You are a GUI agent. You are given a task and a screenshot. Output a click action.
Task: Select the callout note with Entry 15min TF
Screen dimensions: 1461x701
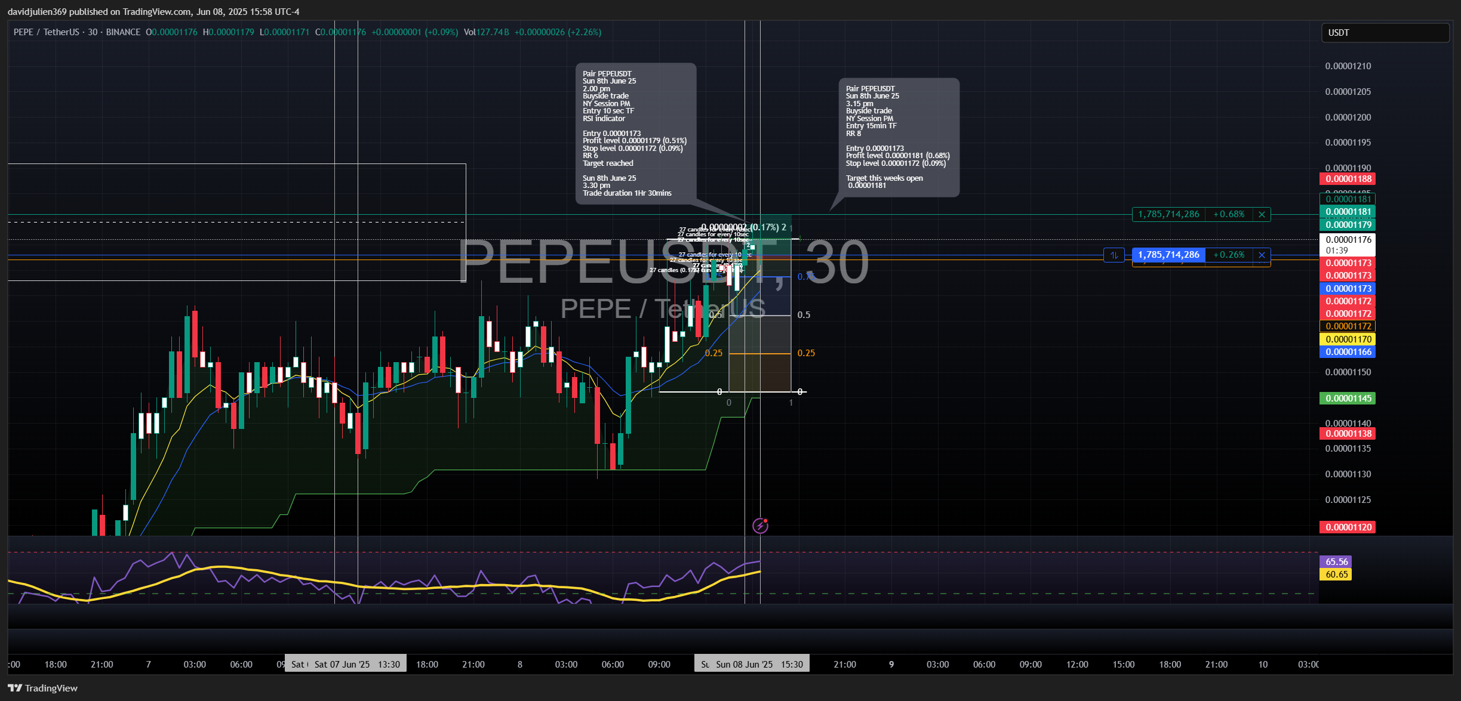coord(899,137)
